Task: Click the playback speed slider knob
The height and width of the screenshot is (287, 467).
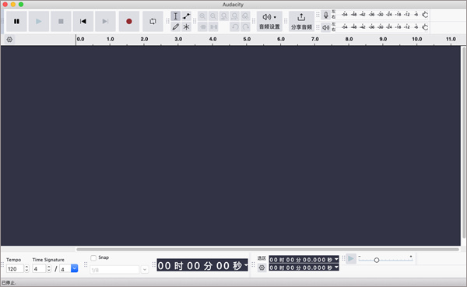Action: (x=377, y=261)
